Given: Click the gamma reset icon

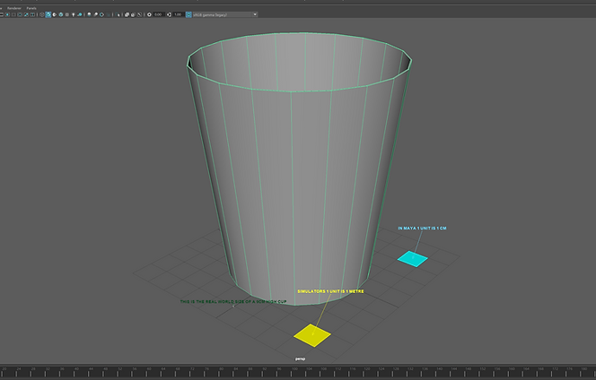Looking at the screenshot, I should (169, 14).
